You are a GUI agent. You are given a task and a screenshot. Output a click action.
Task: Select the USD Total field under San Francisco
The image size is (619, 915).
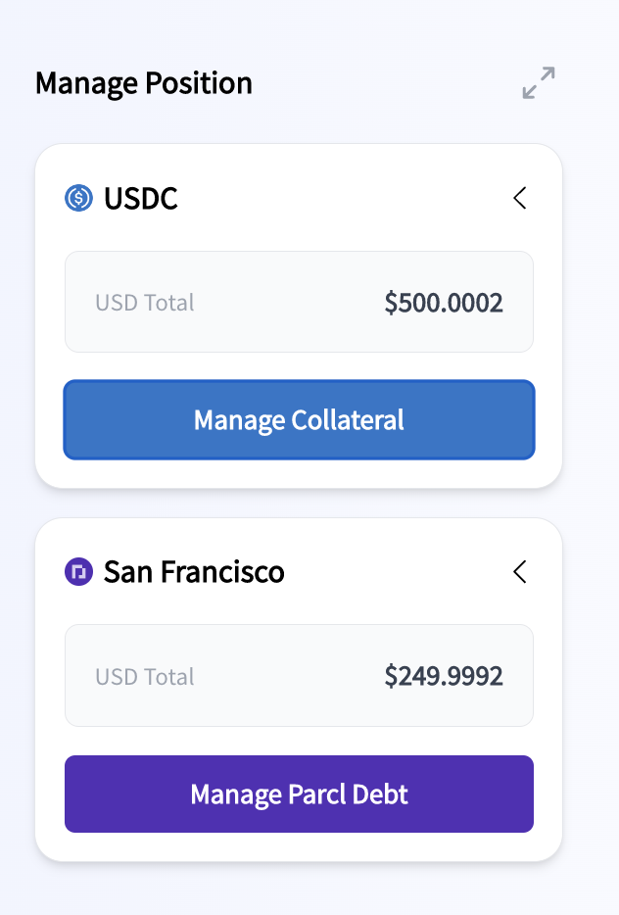[x=300, y=676]
